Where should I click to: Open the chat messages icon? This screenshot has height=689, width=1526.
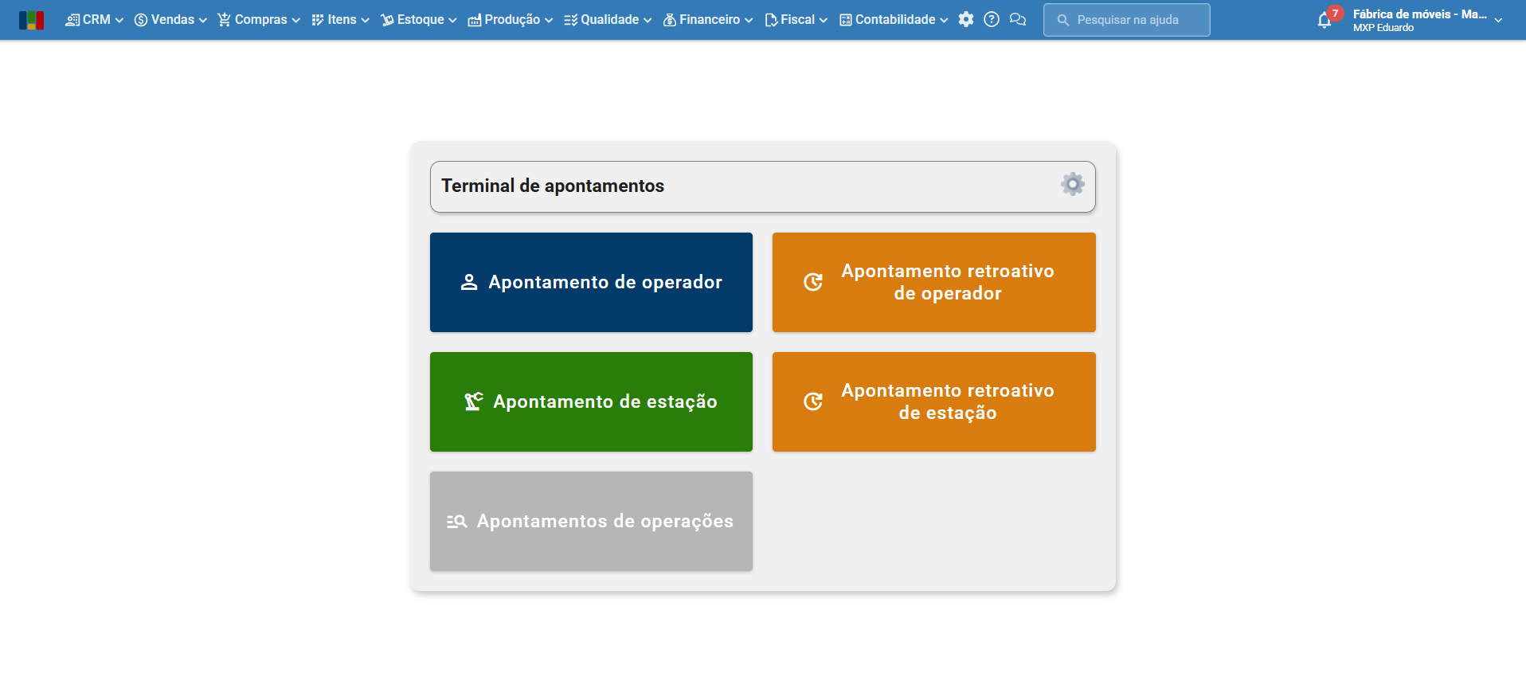tap(1018, 20)
